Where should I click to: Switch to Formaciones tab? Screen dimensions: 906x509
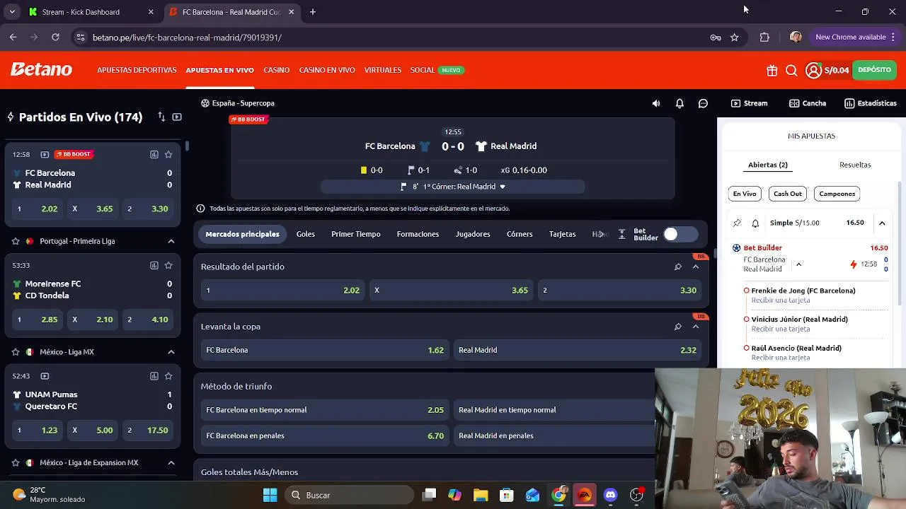tap(418, 234)
